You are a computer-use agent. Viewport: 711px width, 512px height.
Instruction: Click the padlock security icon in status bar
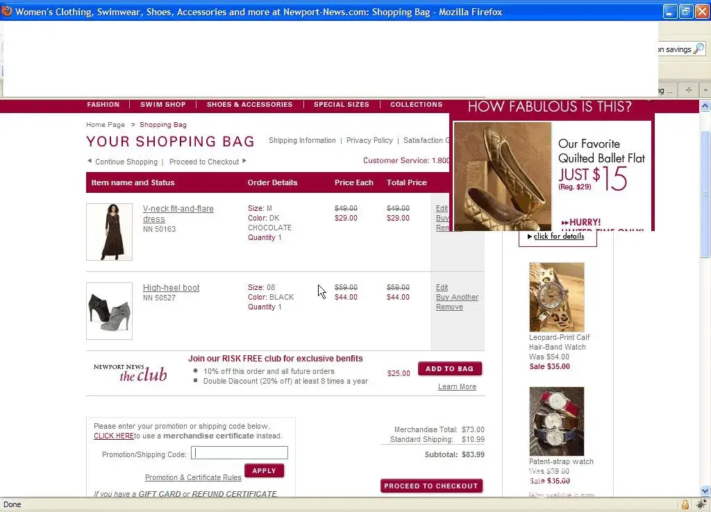685,504
